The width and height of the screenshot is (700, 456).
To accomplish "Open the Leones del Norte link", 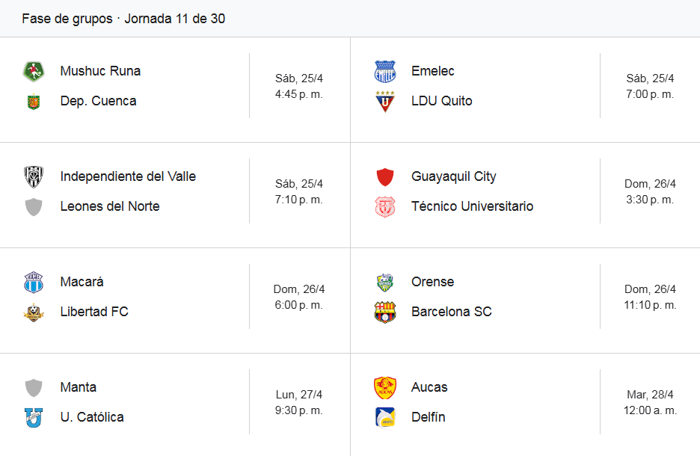I will (110, 206).
